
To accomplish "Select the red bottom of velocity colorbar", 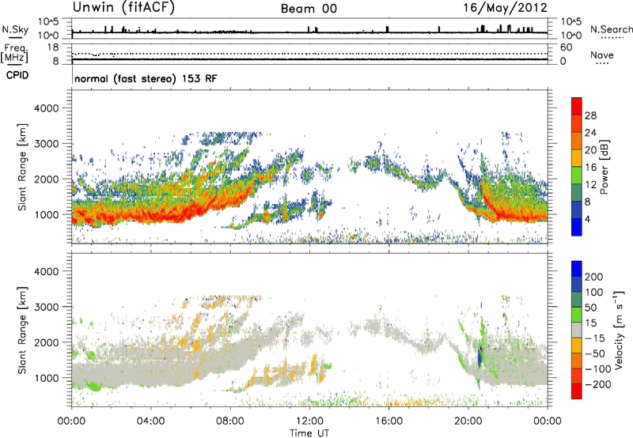I will point(577,391).
